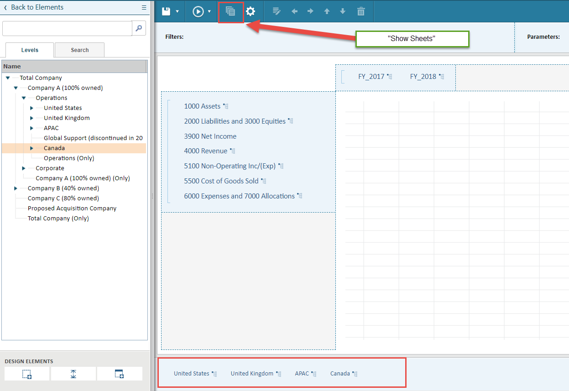Image resolution: width=569 pixels, height=391 pixels.
Task: Switch to the Levels tab
Action: coord(30,50)
